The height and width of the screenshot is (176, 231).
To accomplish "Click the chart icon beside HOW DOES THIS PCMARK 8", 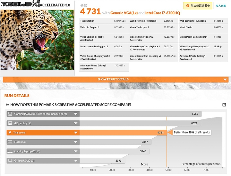I will pyautogui.click(x=7, y=105).
